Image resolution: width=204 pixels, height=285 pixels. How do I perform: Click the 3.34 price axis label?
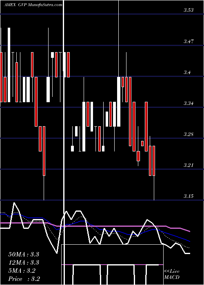coord(188,103)
